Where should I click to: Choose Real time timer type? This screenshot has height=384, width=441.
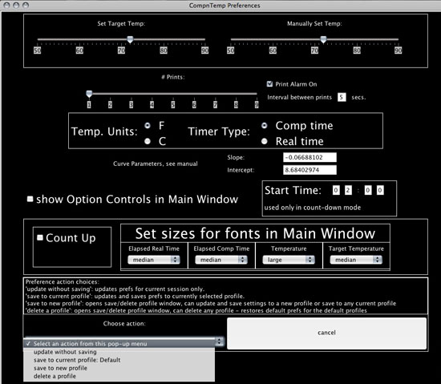point(264,141)
